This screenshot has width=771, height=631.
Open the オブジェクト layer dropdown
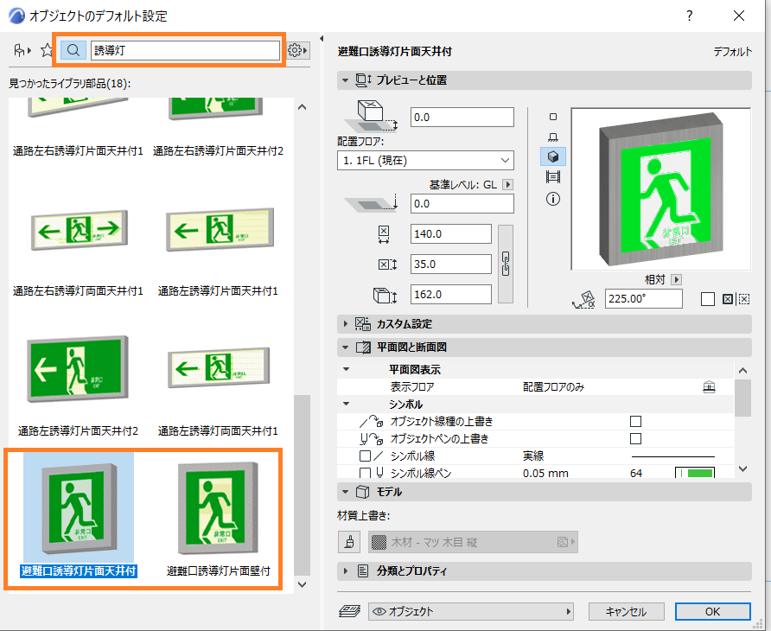coord(471,611)
